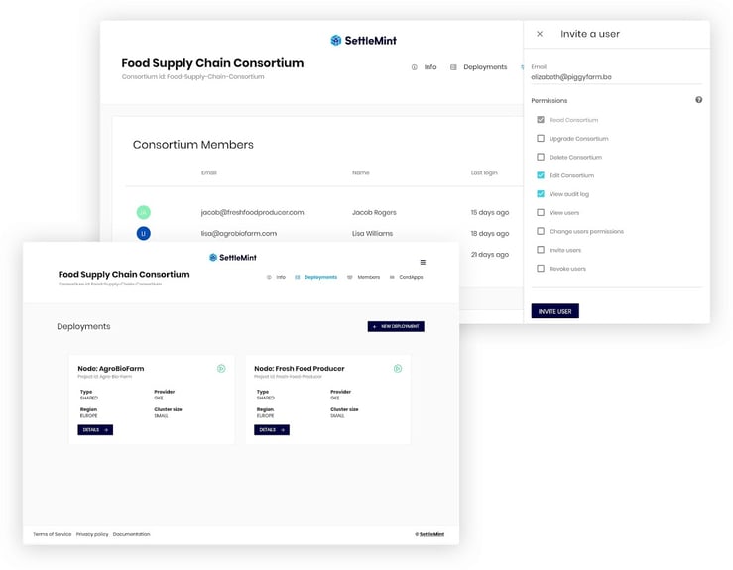
Task: Click Node: Fresh Food Producer card title
Action: pyautogui.click(x=300, y=368)
